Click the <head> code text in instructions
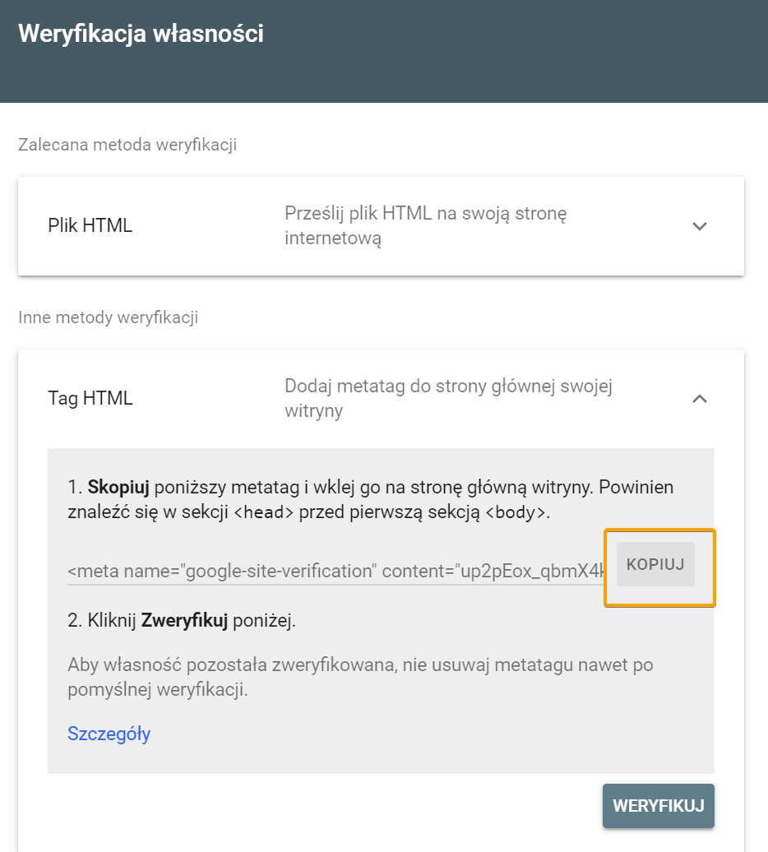The width and height of the screenshot is (768, 852). (263, 512)
